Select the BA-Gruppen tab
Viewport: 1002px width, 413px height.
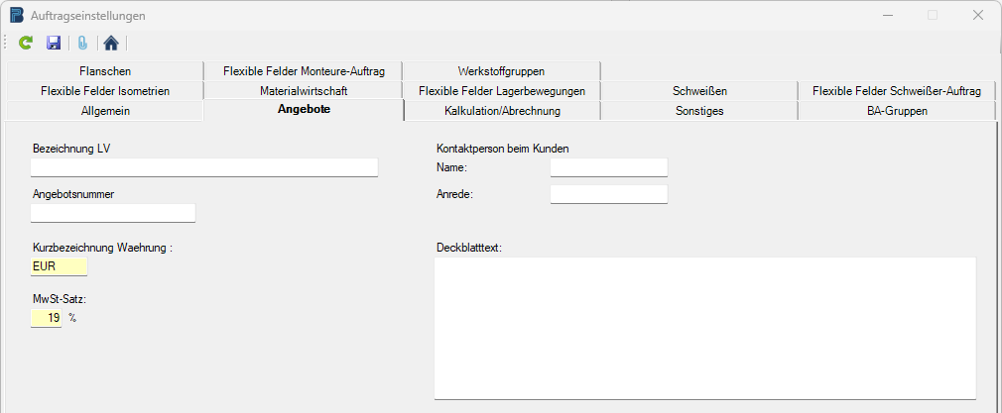897,111
